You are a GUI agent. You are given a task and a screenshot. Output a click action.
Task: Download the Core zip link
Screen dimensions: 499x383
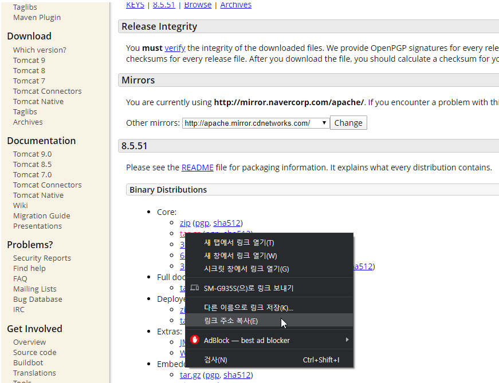185,223
